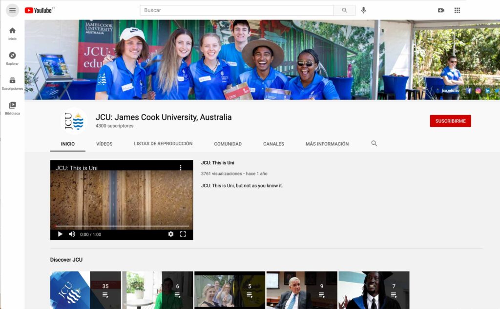Play the JCU: This is Uni video

click(x=60, y=234)
